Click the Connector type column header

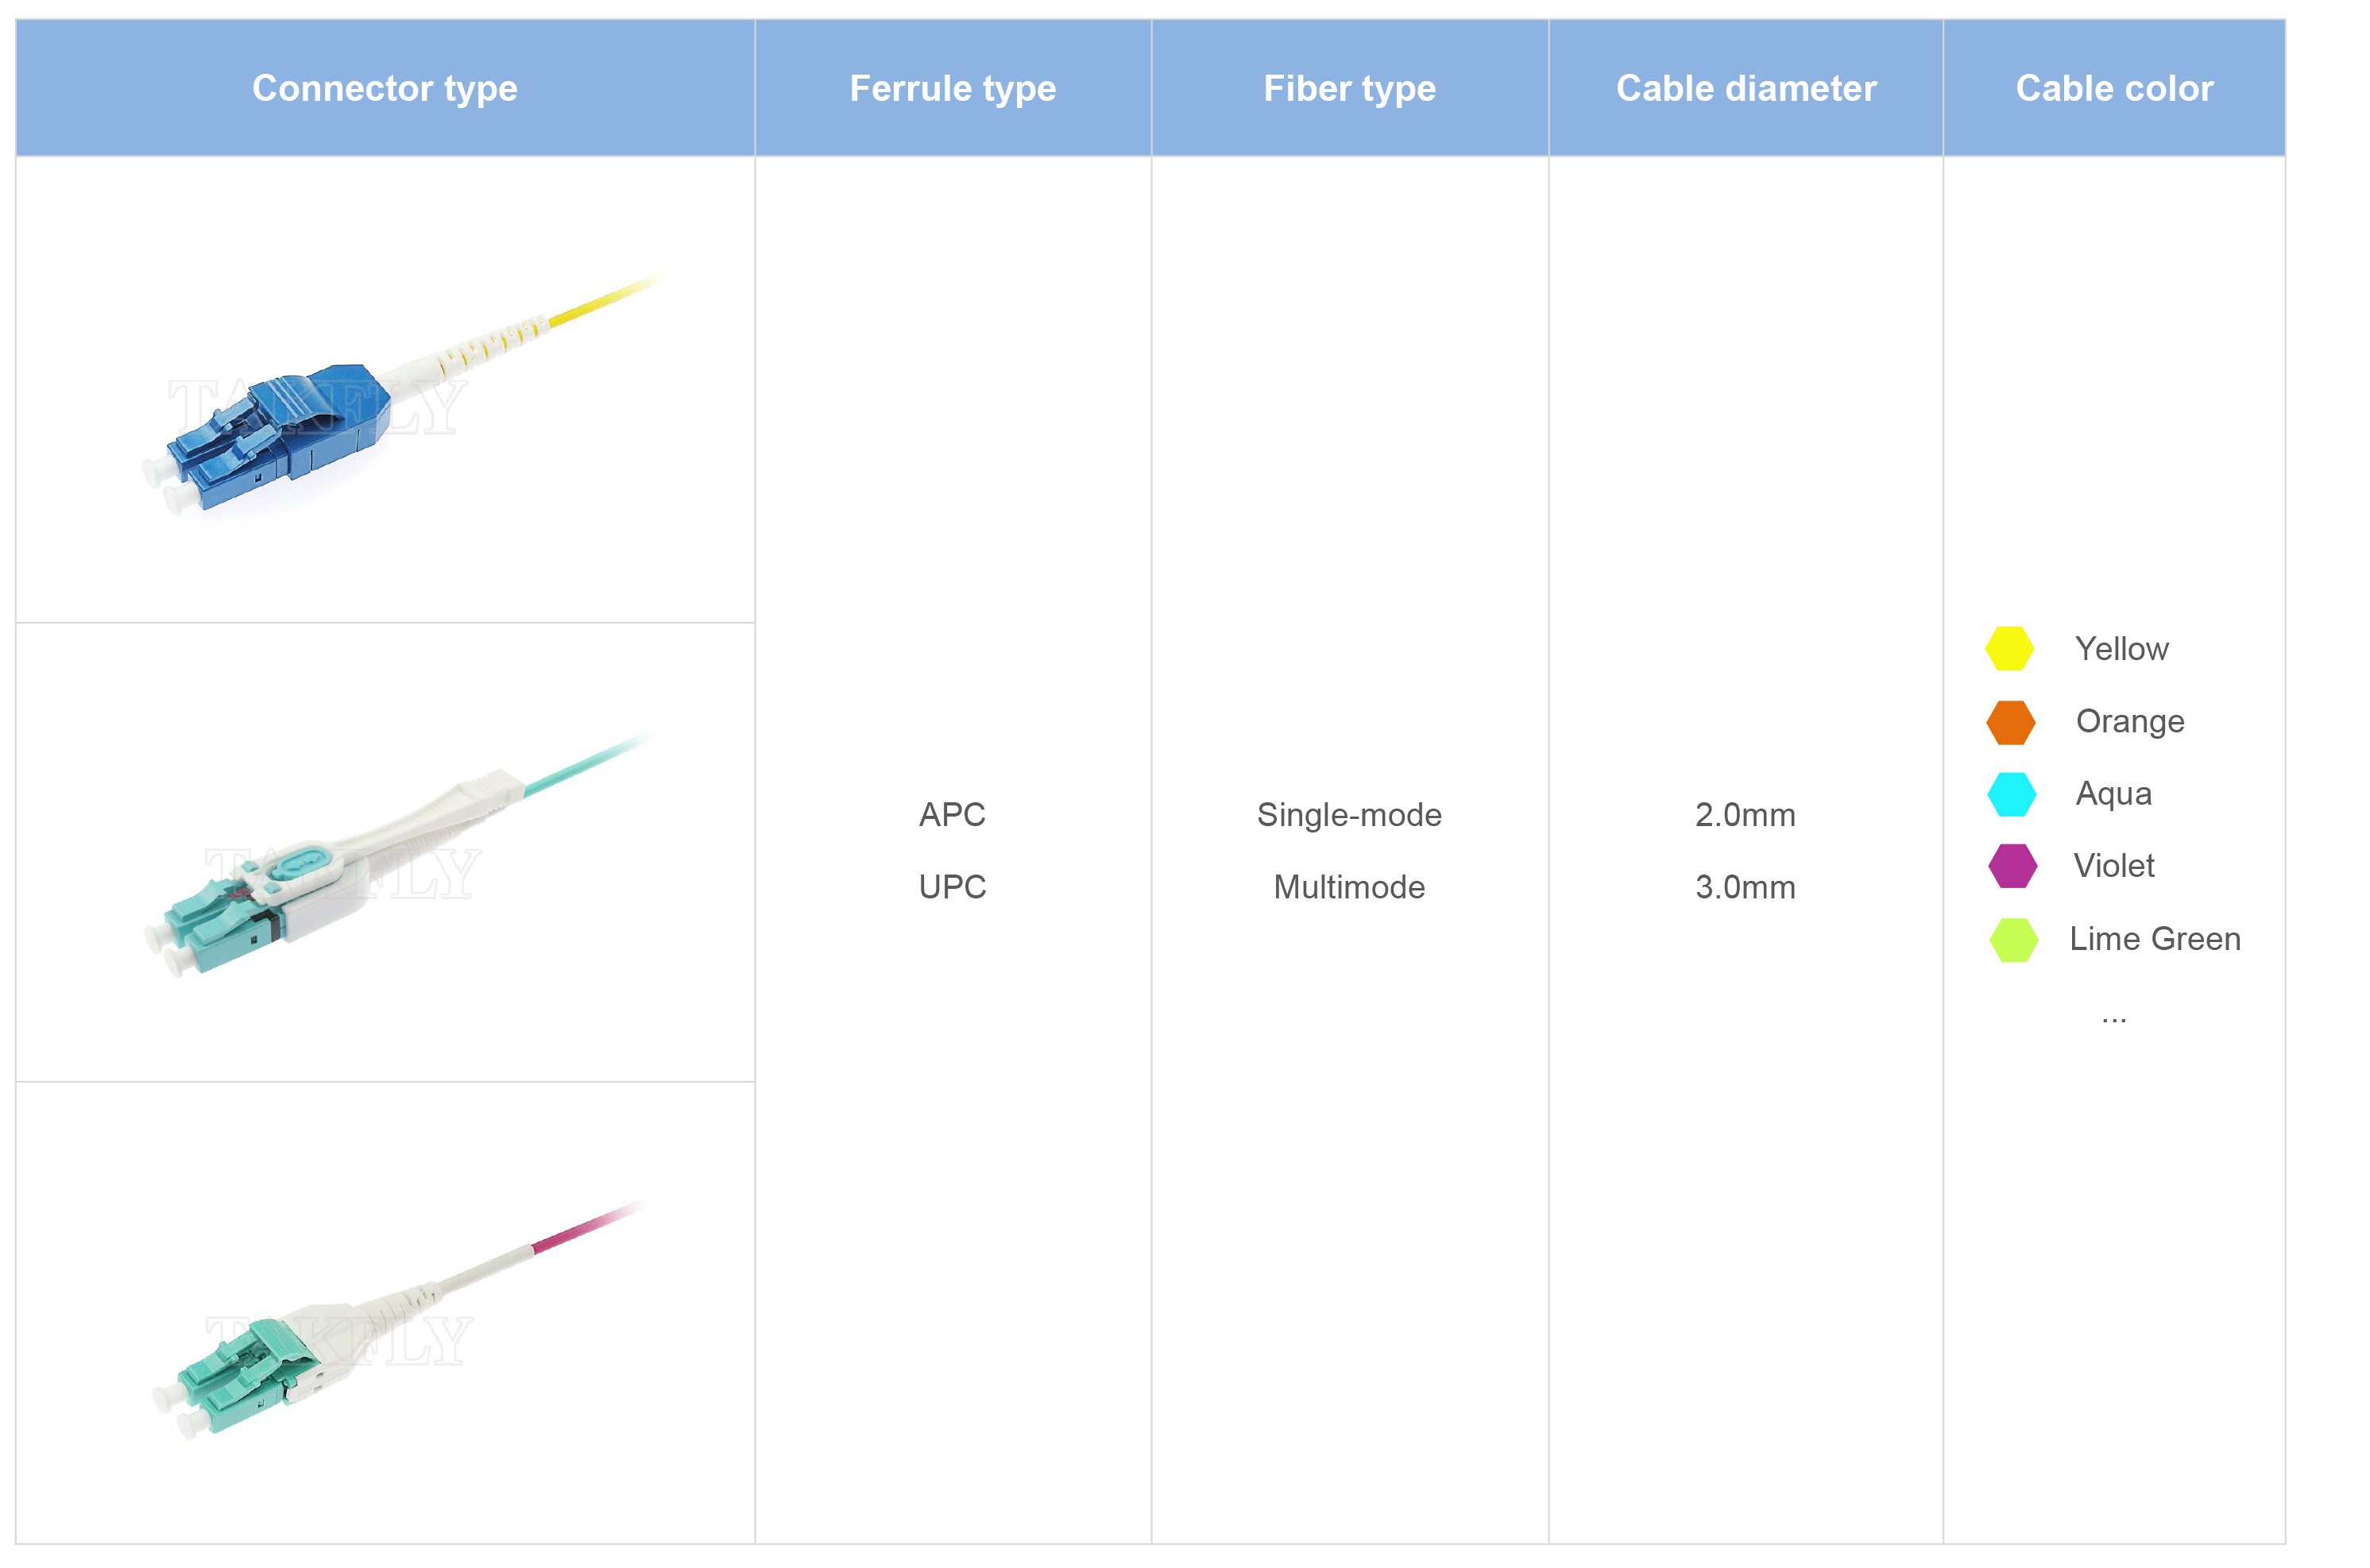[385, 88]
